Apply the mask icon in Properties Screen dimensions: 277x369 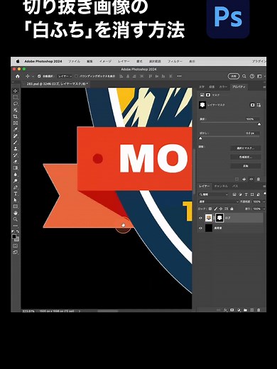click(x=244, y=180)
